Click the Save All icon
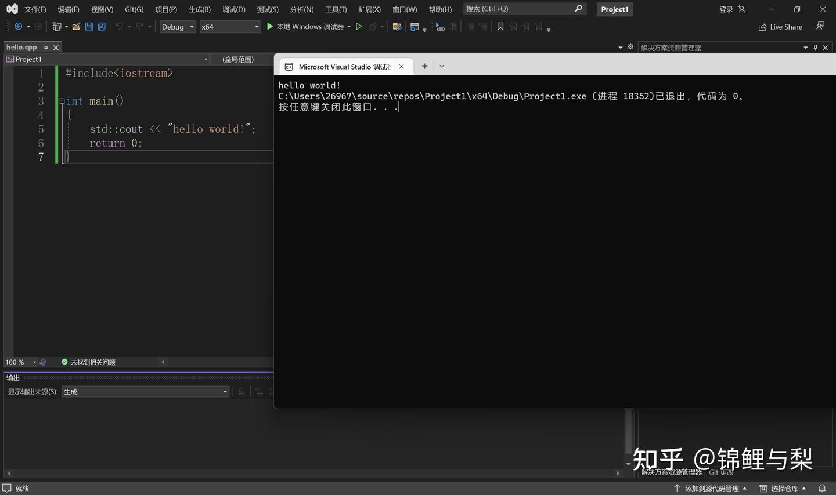The image size is (836, 495). [x=100, y=26]
